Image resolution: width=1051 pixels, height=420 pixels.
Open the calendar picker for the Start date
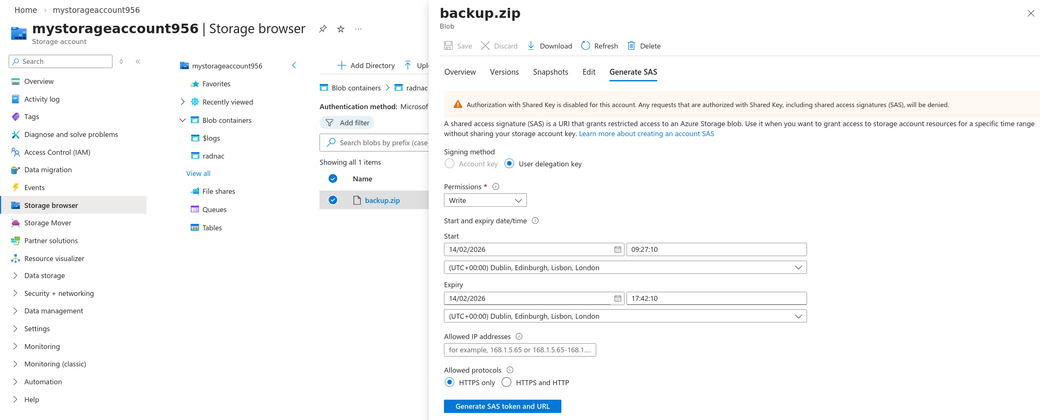(x=617, y=249)
